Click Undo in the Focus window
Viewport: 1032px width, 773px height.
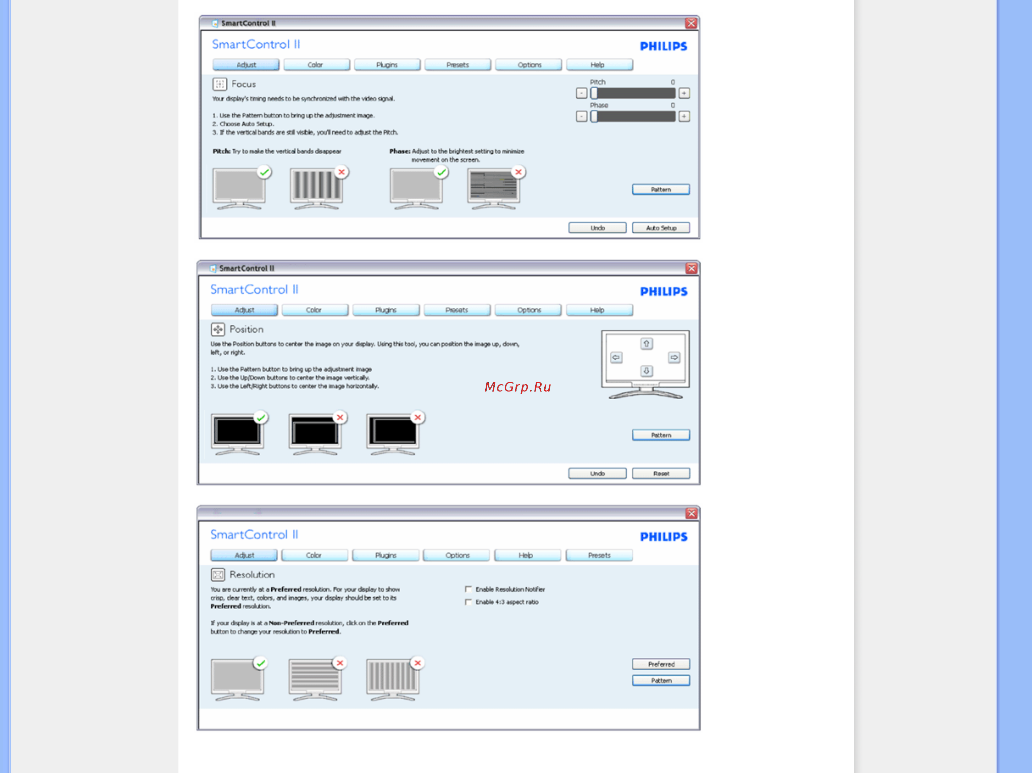pos(597,228)
